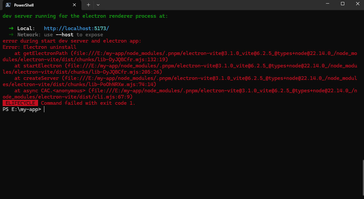This screenshot has width=364, height=199.
Task: Select the PowerShell tab
Action: click(x=42, y=5)
